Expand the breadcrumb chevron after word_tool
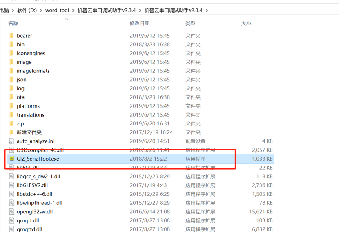Image resolution: width=339 pixels, height=233 pixels. click(x=73, y=10)
